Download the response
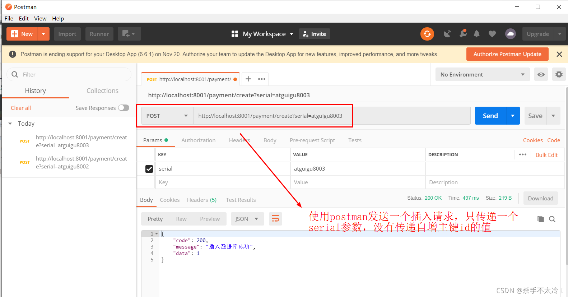 [x=540, y=198]
